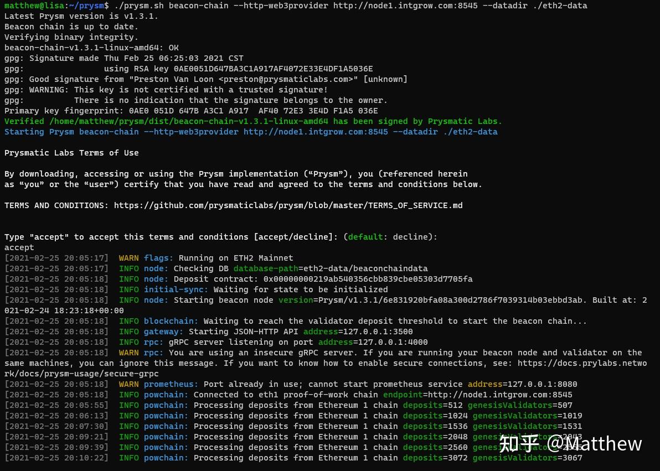Click deposit contract address 0x00000000219ab540356c...
The height and width of the screenshot is (471, 660).
click(368, 279)
